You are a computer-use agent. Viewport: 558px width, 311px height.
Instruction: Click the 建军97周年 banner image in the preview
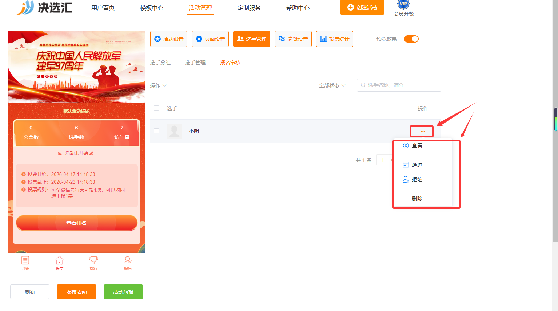[76, 67]
